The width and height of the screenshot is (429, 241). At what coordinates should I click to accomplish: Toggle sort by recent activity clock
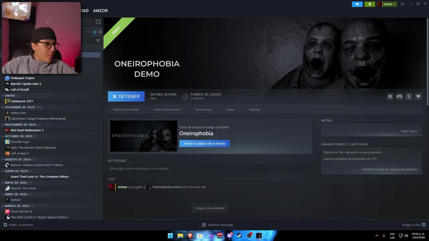point(95,32)
